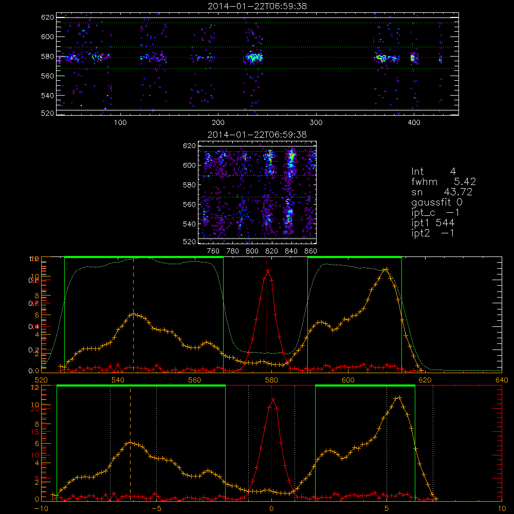Click x-axis label 640 on third plot

[502, 380]
